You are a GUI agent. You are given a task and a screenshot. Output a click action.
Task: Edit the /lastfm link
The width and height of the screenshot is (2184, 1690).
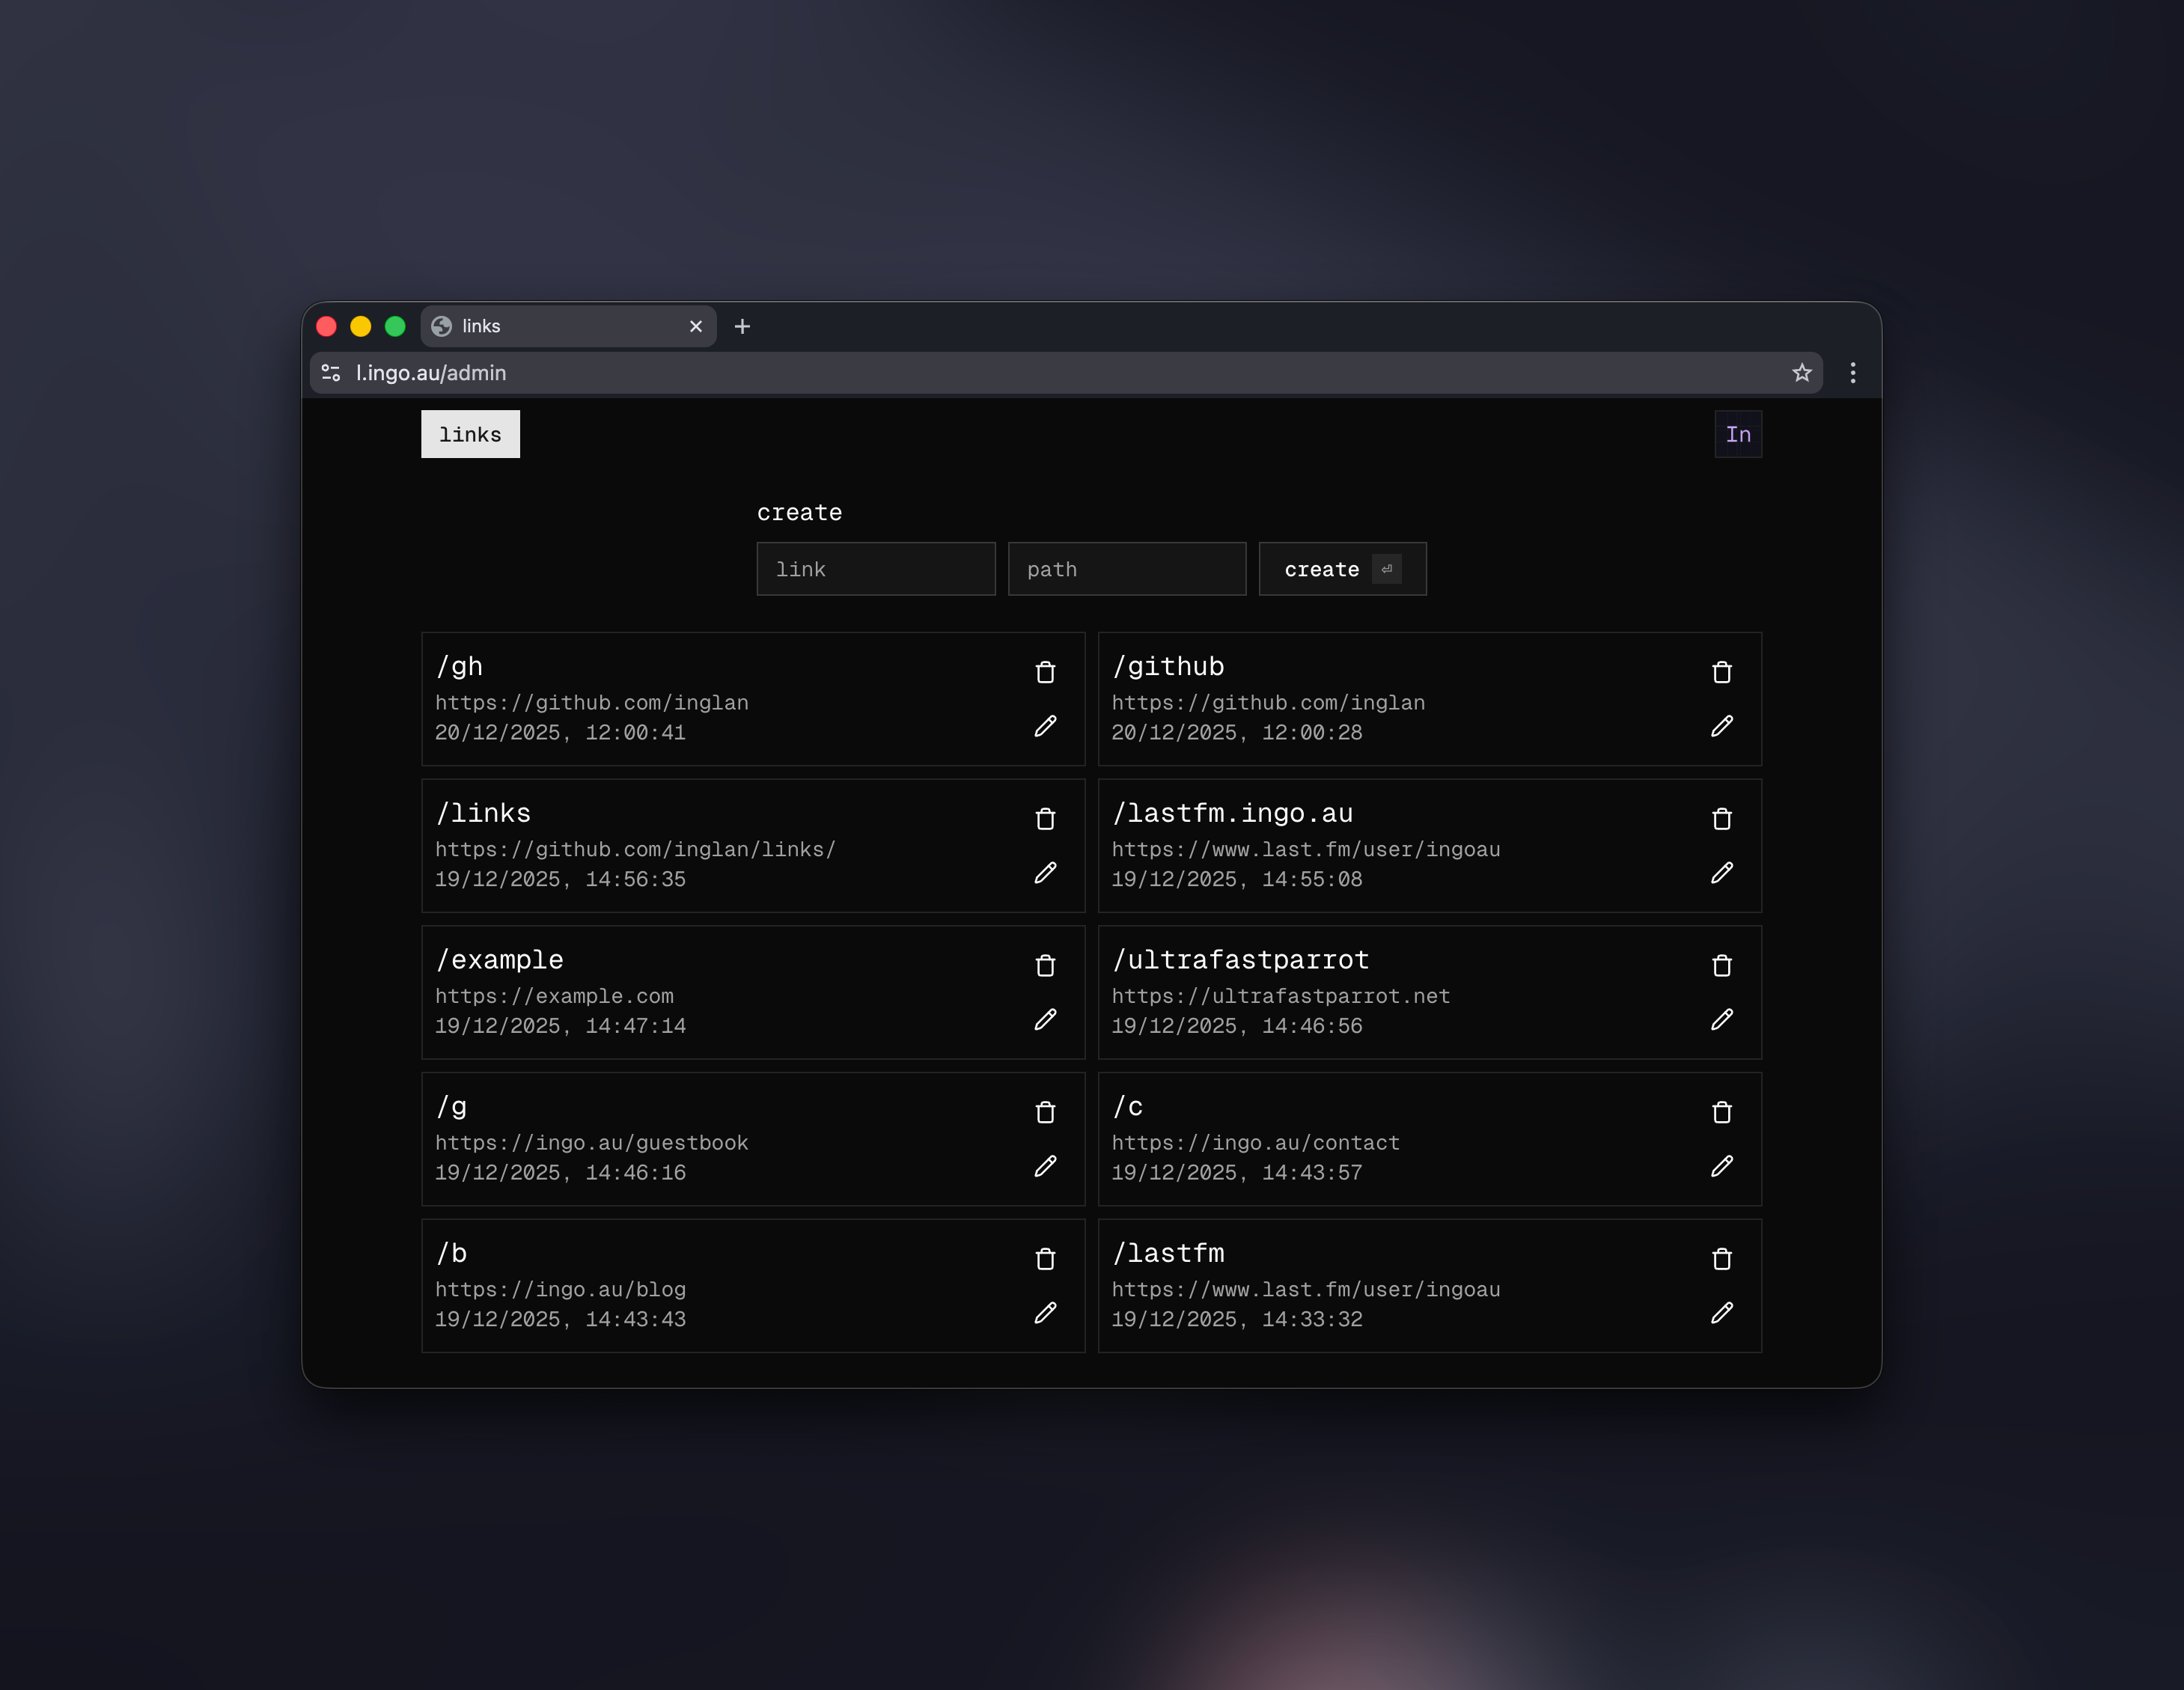point(1721,1313)
